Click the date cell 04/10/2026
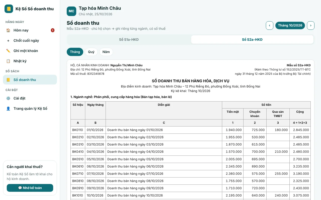The width and height of the screenshot is (321, 200). pos(95,152)
